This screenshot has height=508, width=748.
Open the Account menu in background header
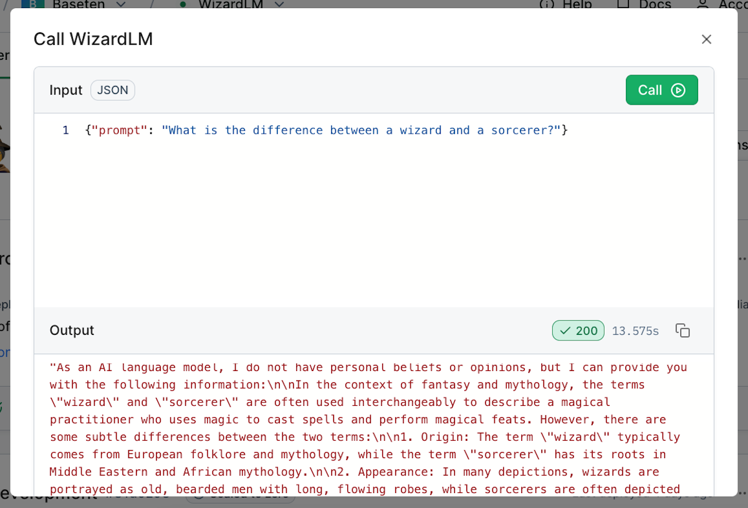(722, 4)
